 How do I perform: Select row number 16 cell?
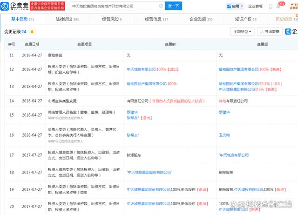(x=12, y=135)
